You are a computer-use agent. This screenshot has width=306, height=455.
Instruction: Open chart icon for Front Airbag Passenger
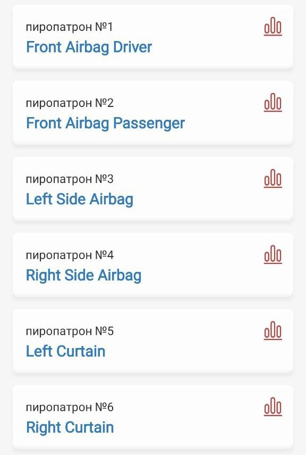pos(273,103)
